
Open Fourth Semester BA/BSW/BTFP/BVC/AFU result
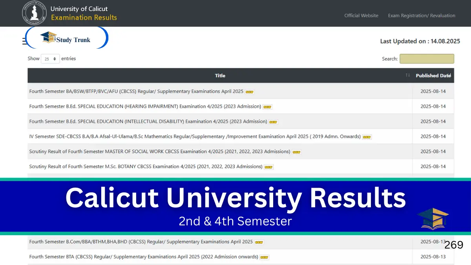136,91
